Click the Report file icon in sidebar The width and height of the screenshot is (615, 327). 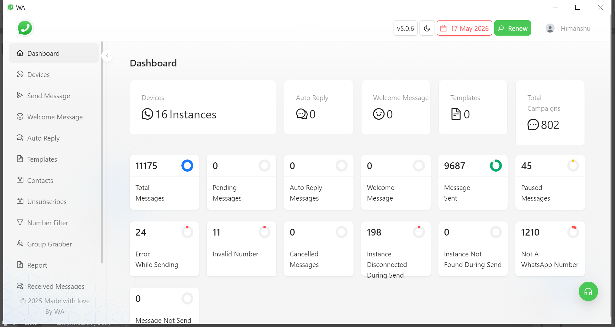(x=20, y=265)
